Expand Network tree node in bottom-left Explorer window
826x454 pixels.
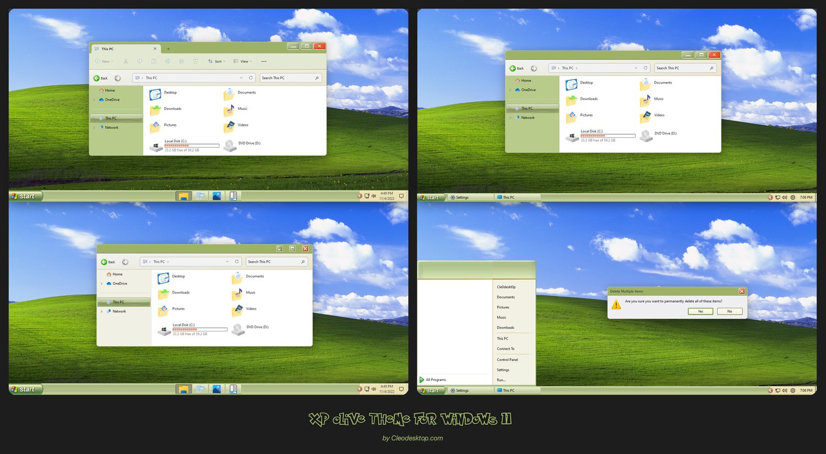click(102, 312)
